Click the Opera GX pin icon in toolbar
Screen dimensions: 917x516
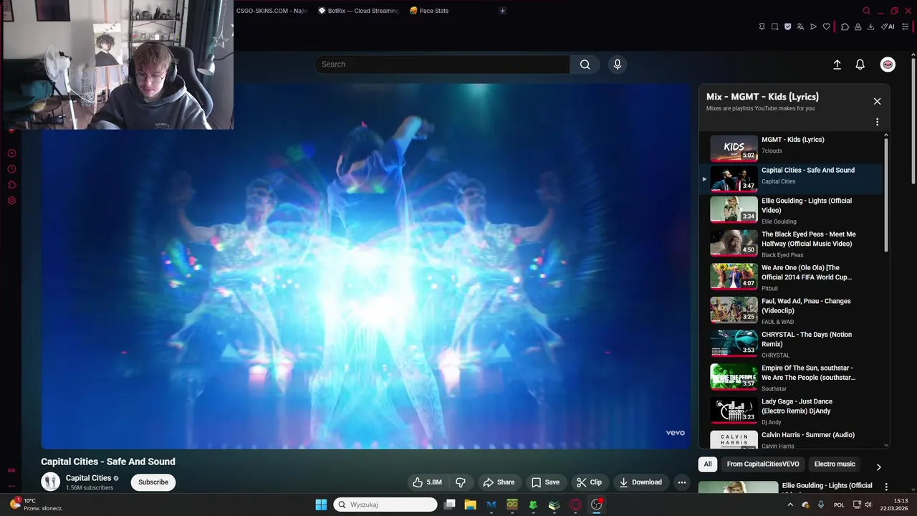point(762,27)
